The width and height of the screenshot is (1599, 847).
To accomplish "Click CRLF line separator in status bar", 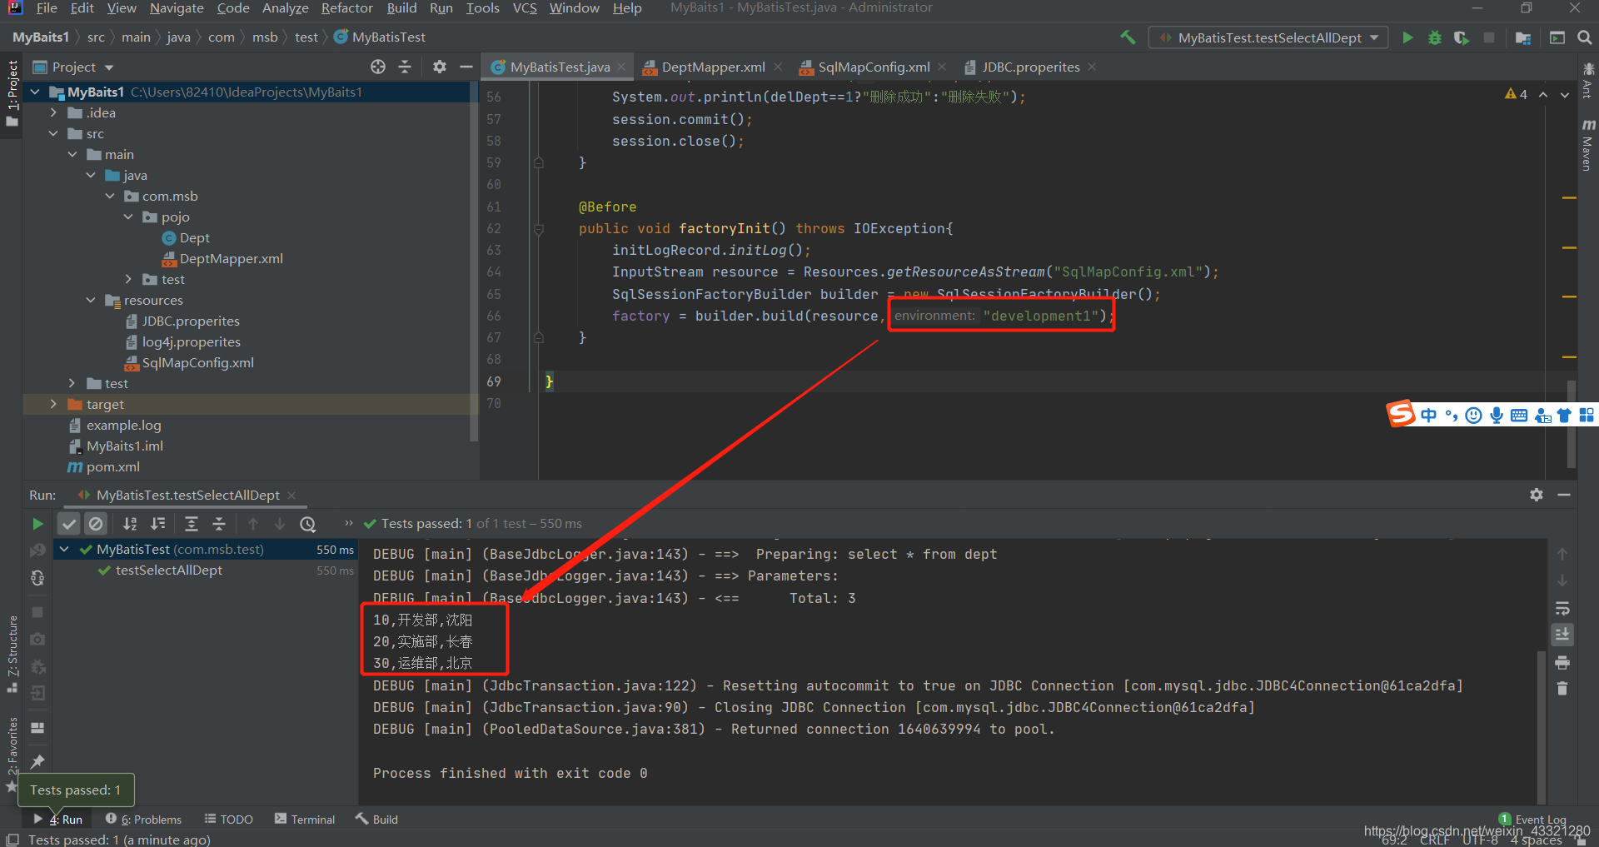I will pos(1435,840).
